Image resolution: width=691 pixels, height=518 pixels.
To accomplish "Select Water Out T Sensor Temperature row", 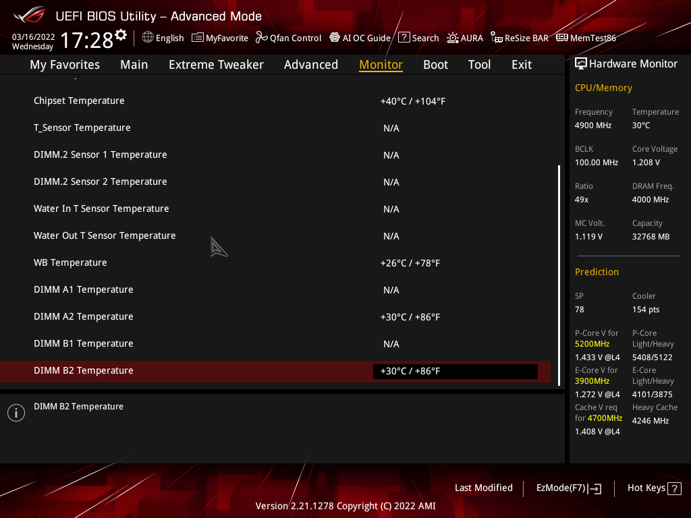I will click(275, 235).
